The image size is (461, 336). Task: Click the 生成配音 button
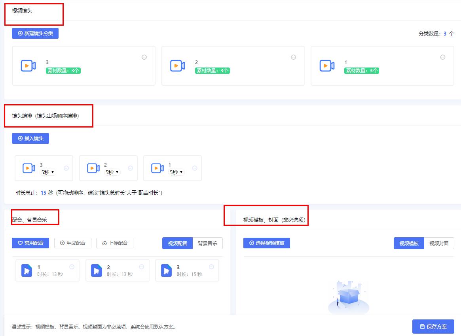[x=73, y=243]
